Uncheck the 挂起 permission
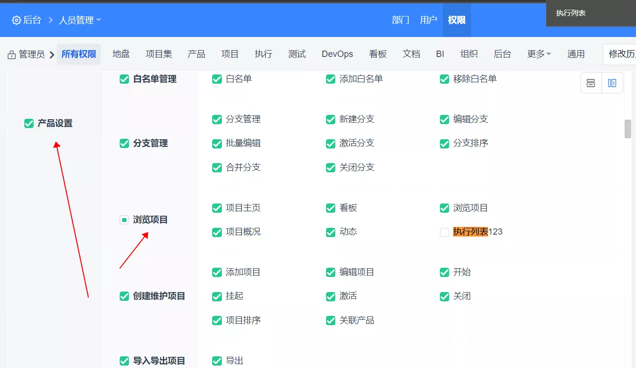Viewport: 636px width, 368px height. click(x=217, y=296)
